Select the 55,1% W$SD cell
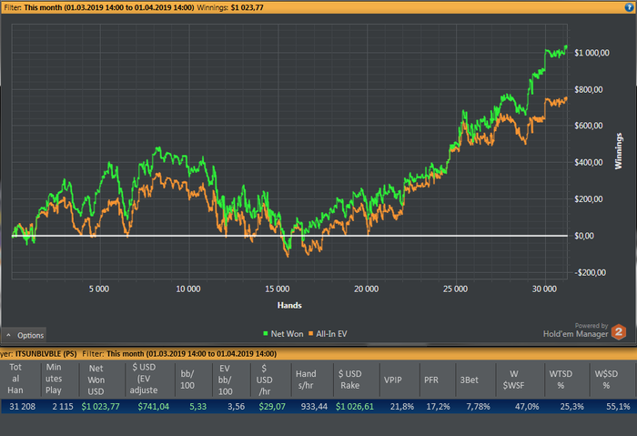The image size is (637, 436). tap(618, 406)
